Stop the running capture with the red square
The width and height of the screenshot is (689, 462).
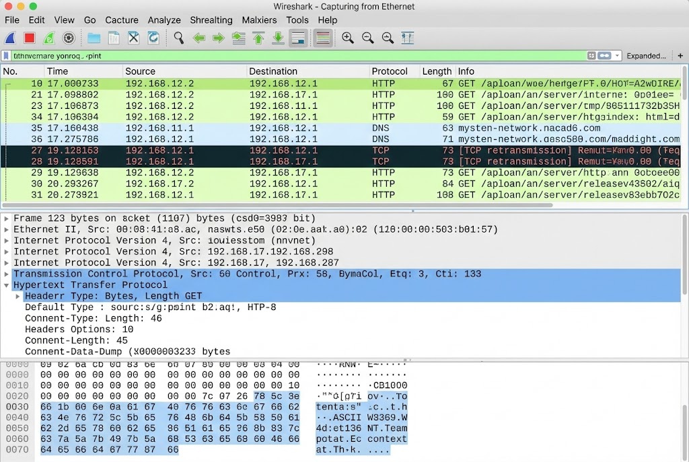[x=28, y=38]
